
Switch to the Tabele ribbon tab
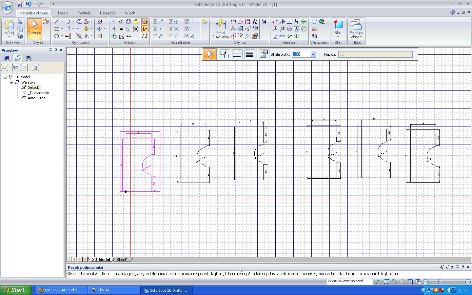(x=63, y=13)
